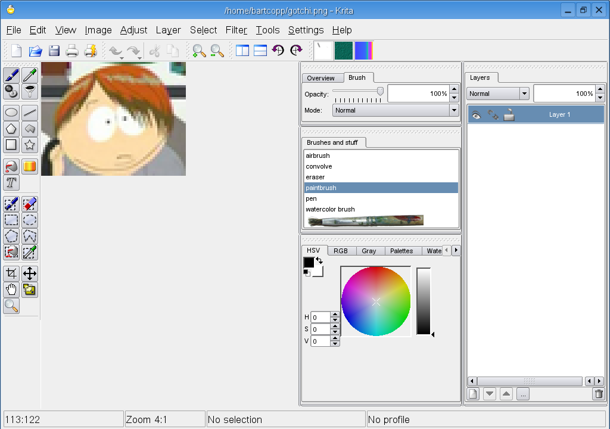Open layer properties with the ellipsis button
Image resolution: width=610 pixels, height=429 pixels.
click(523, 394)
